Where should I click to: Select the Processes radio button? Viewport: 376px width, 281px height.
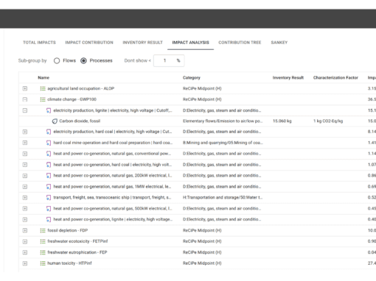(83, 60)
